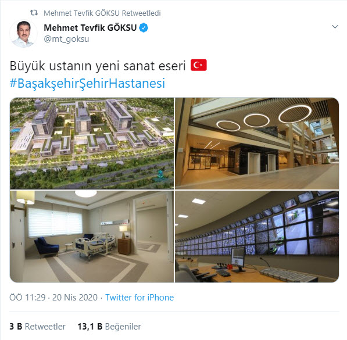Expand the tweet options chevron menu
The image size is (347, 340).
335,27
